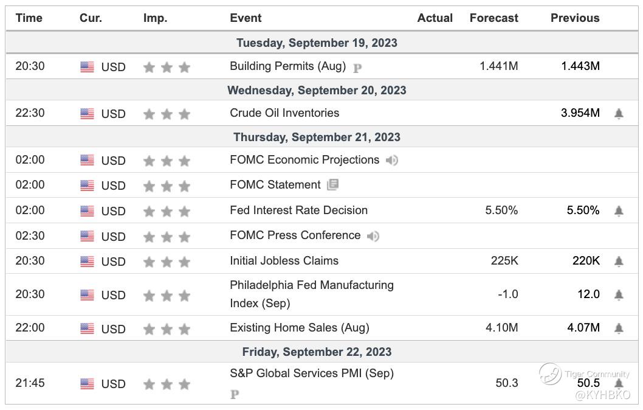Click US flag in Building Permits row

click(87, 67)
